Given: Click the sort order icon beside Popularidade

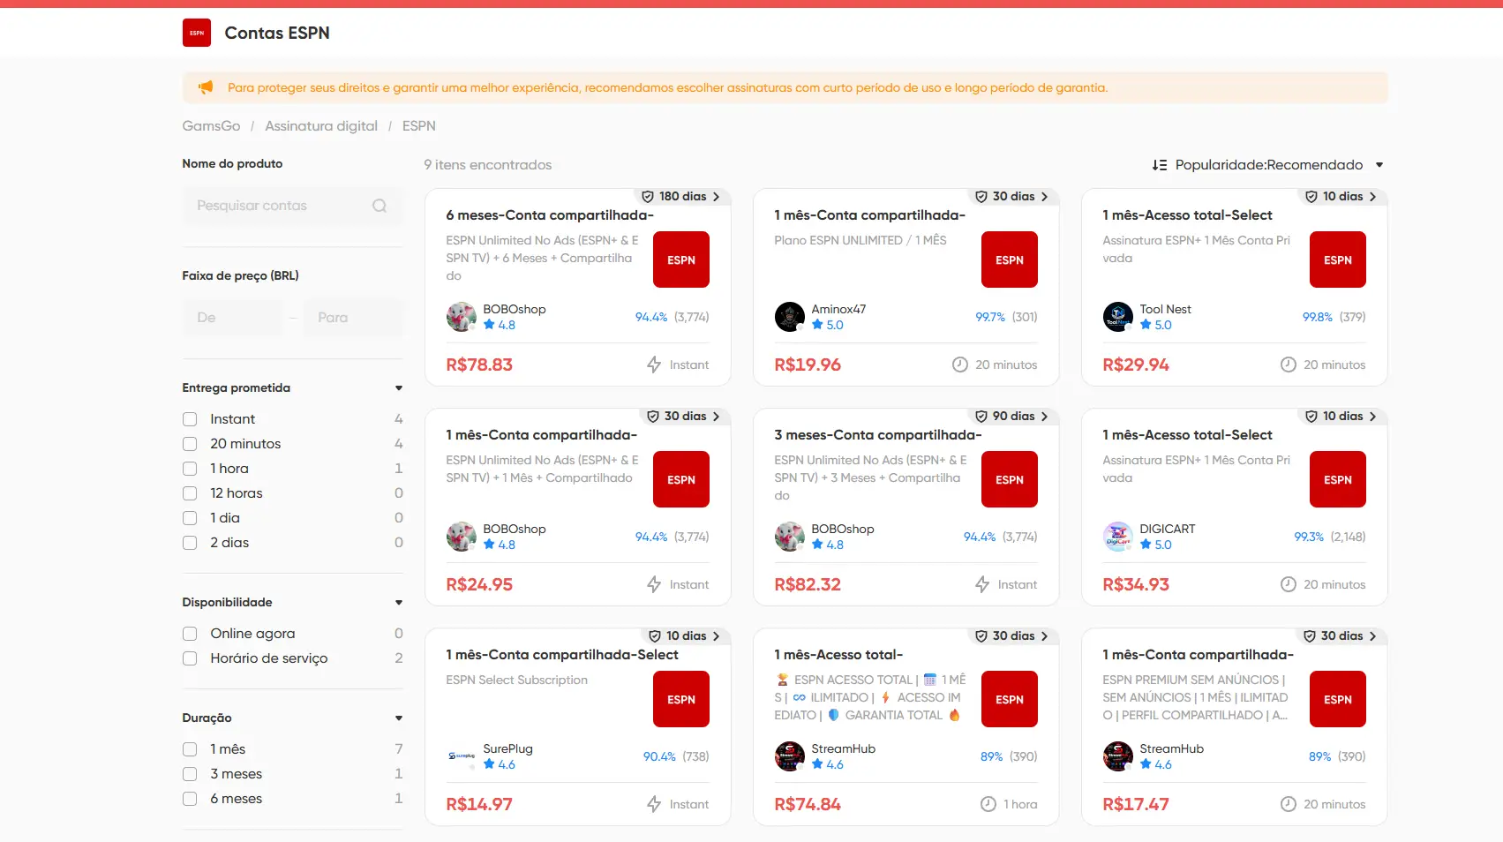Looking at the screenshot, I should pos(1160,165).
